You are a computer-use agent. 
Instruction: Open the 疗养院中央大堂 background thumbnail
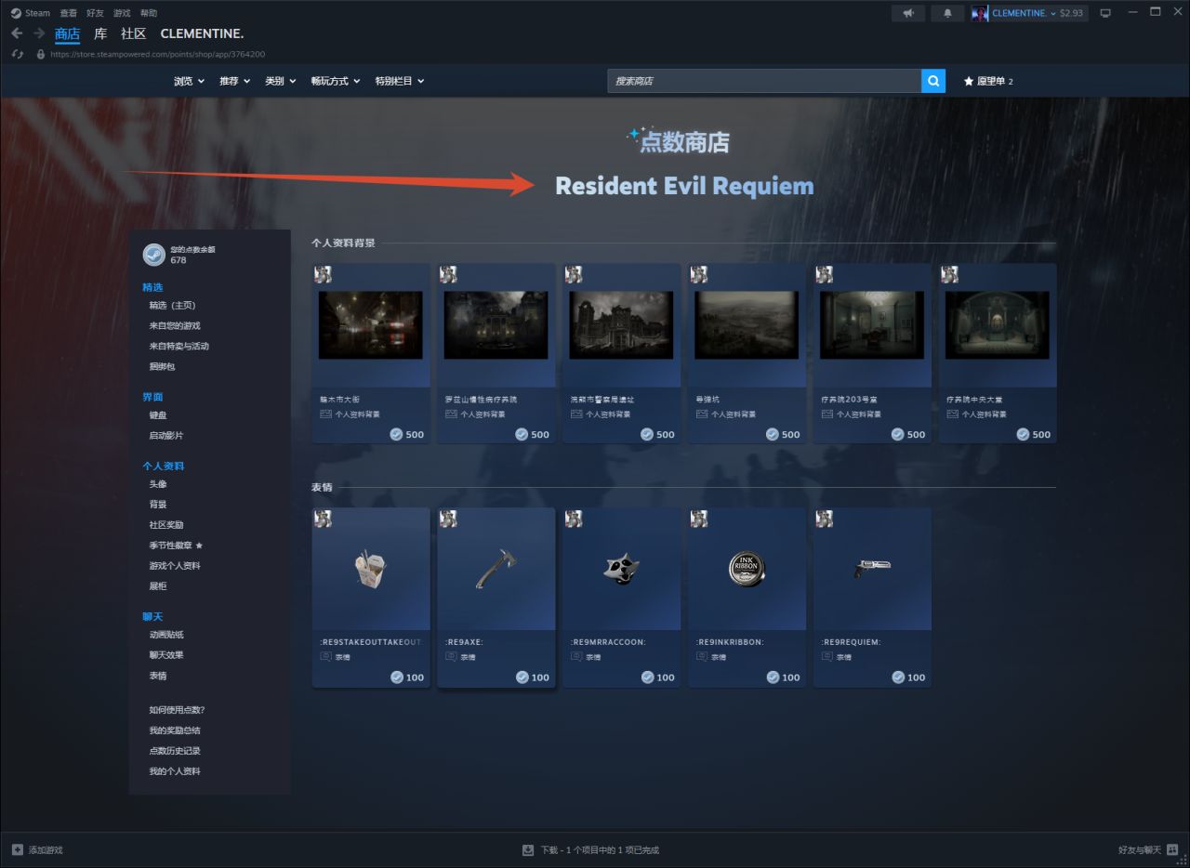click(x=998, y=325)
